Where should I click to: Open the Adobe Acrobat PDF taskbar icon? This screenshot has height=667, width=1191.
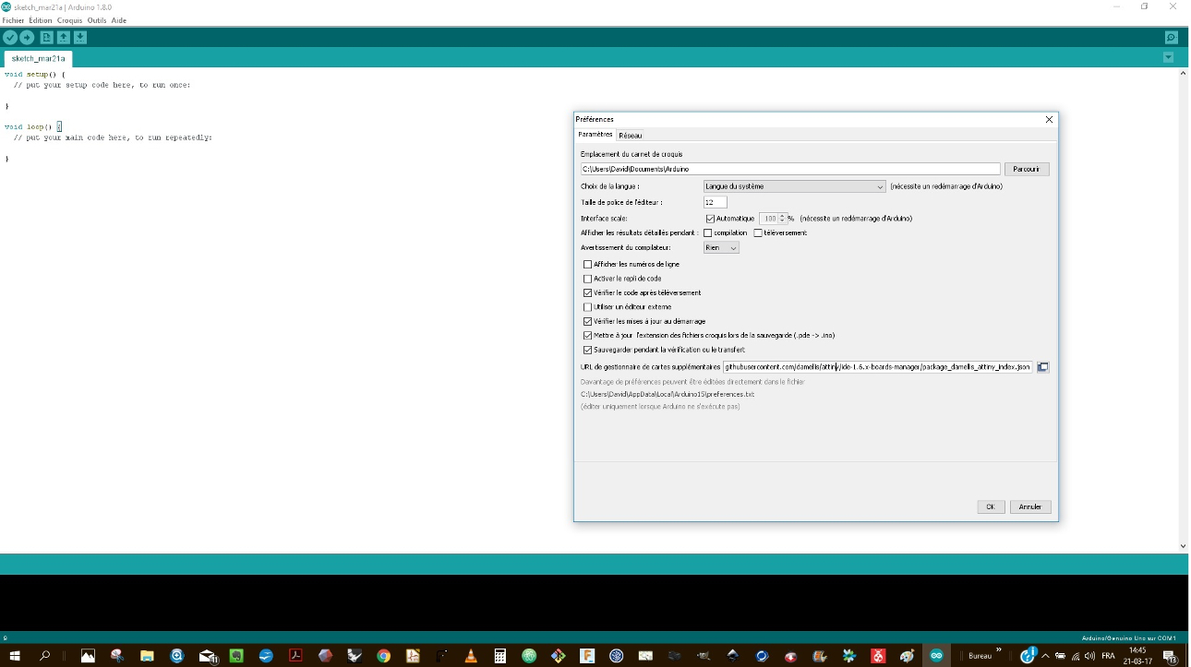click(296, 656)
